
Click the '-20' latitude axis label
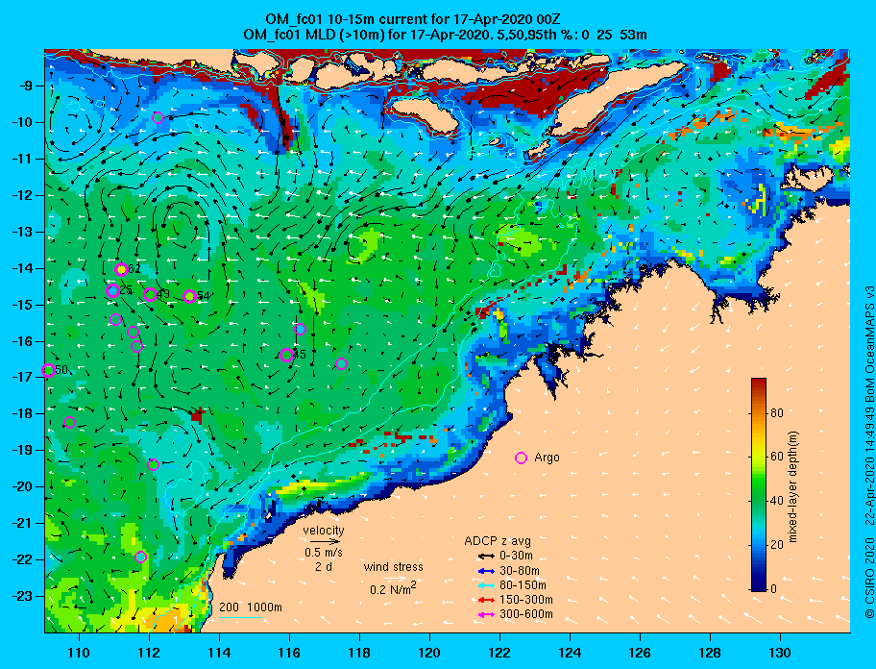click(x=23, y=486)
